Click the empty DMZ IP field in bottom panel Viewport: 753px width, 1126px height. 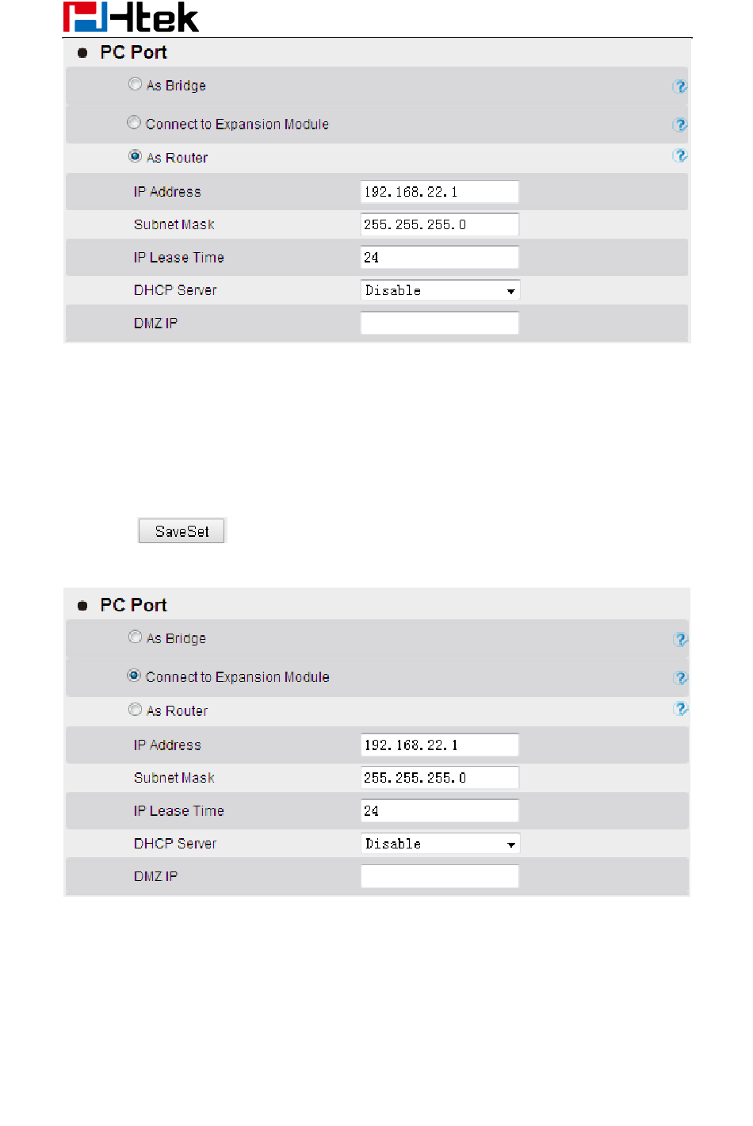tap(440, 876)
